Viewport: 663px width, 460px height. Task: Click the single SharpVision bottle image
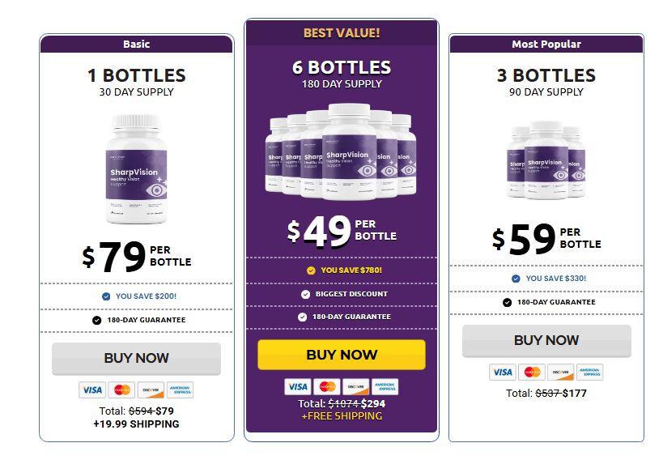pyautogui.click(x=138, y=169)
